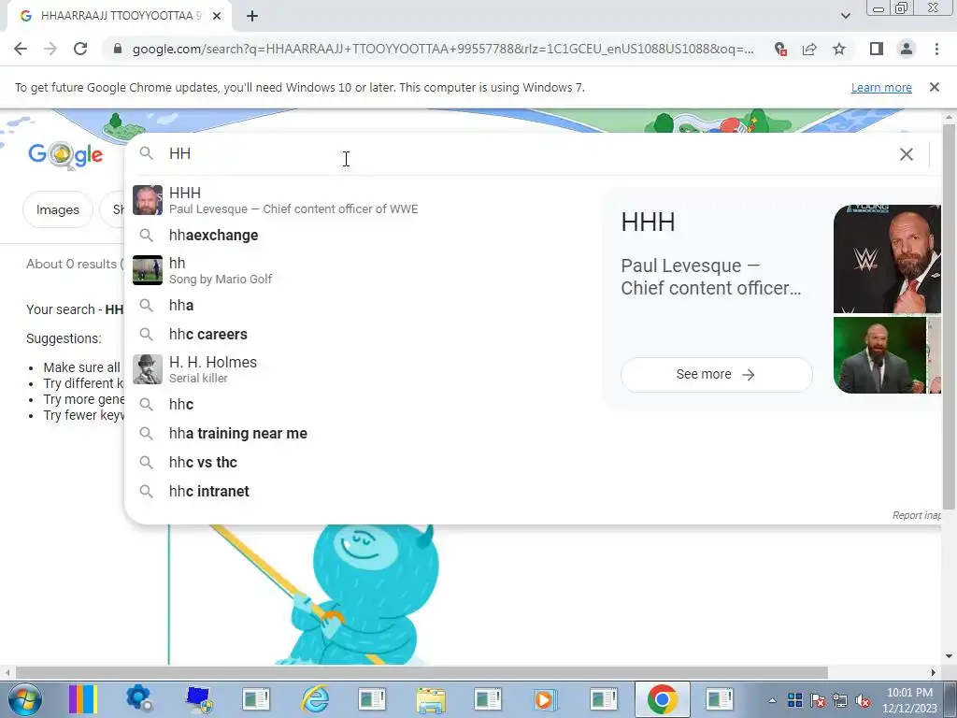Image resolution: width=957 pixels, height=718 pixels.
Task: Share this page icon in address bar
Action: pos(809,49)
